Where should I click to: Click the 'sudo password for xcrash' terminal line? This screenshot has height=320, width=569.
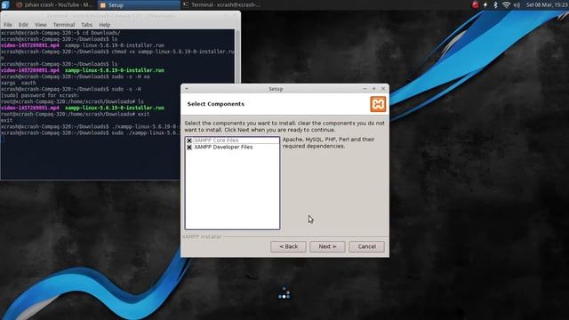pyautogui.click(x=39, y=95)
